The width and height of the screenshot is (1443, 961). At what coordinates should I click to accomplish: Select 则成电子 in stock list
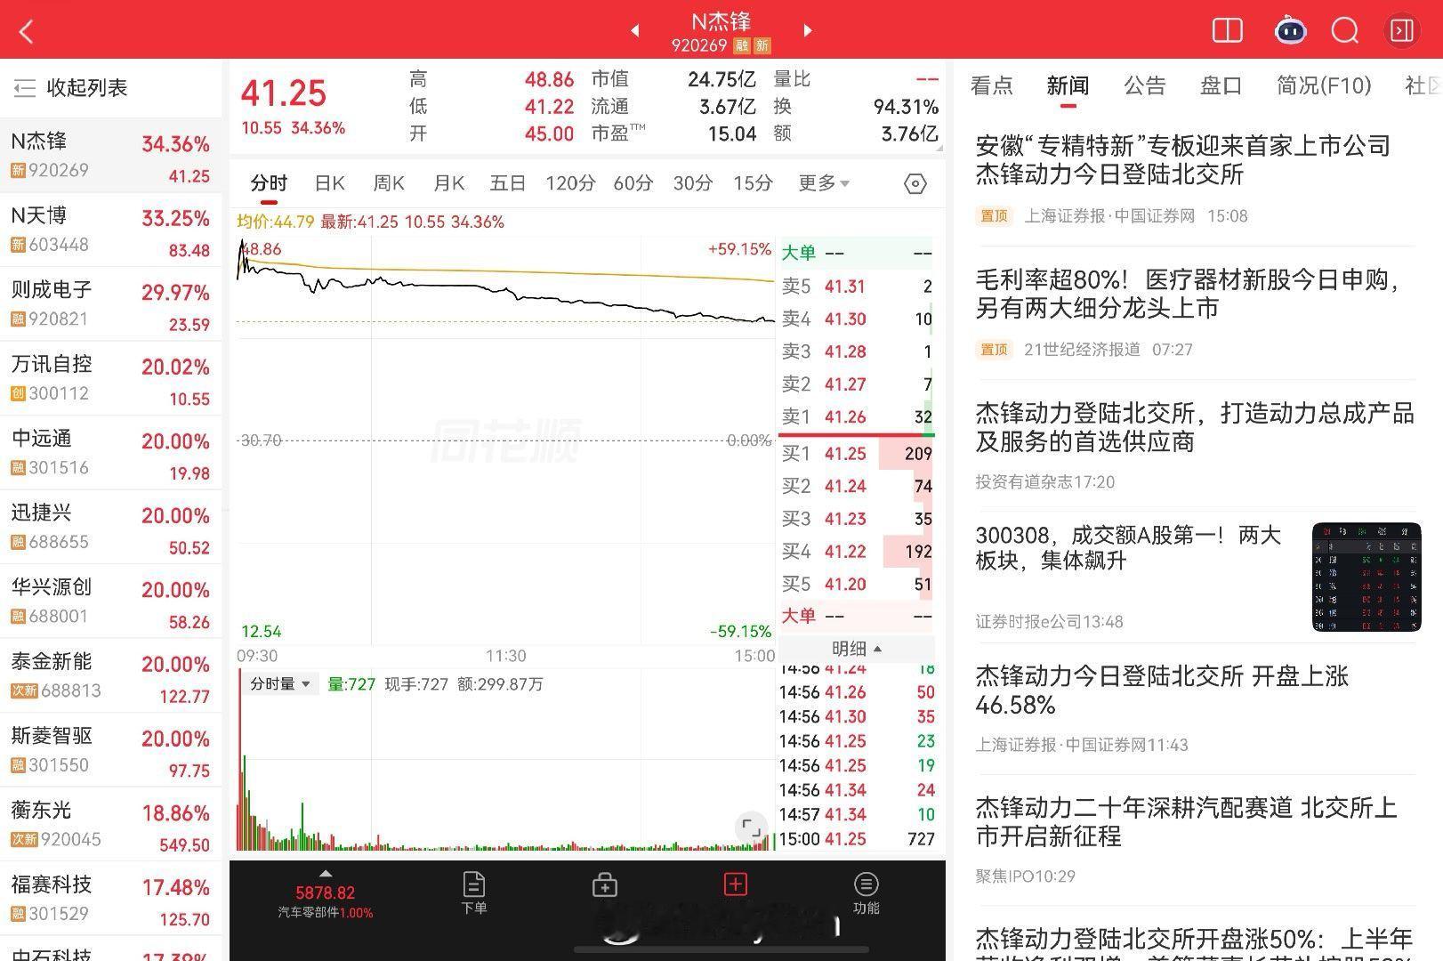(x=110, y=304)
